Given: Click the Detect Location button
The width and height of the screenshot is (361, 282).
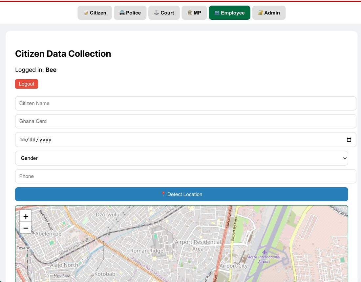Looking at the screenshot, I should pyautogui.click(x=181, y=194).
